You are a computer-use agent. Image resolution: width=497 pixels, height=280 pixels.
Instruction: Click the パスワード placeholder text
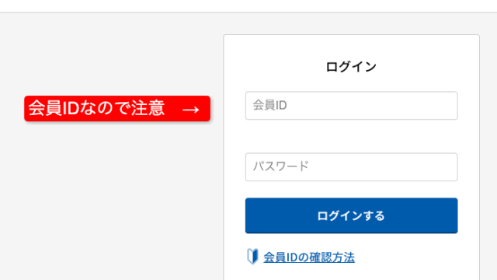pyautogui.click(x=280, y=166)
